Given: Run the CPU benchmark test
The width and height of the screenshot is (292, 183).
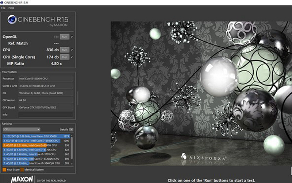Looking at the screenshot, I should 65,50.
